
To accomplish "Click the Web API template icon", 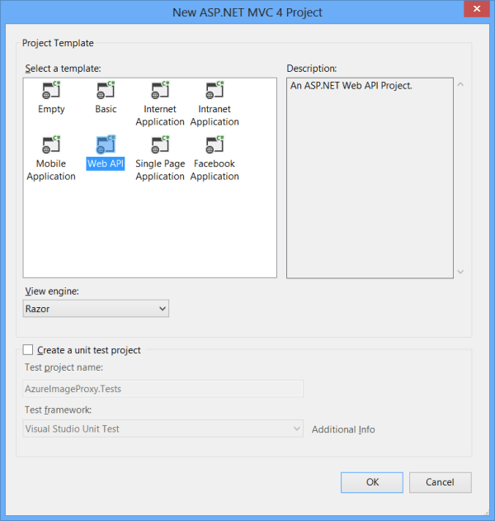I will coord(106,144).
